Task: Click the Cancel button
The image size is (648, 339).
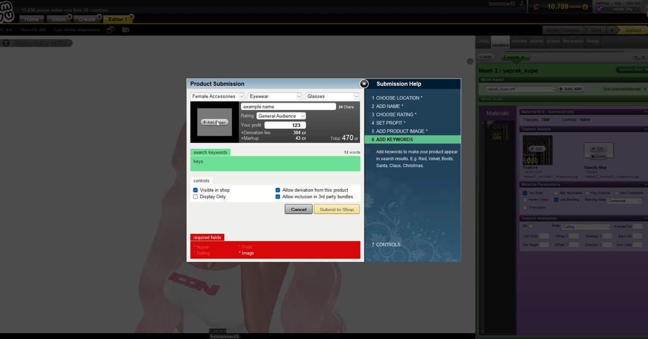Action: coord(299,209)
